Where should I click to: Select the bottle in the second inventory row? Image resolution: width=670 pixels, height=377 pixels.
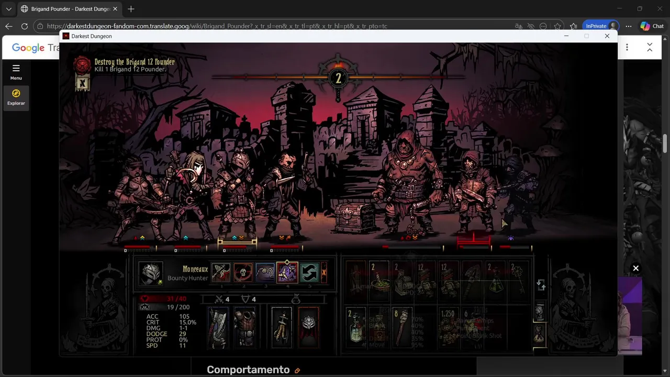click(356, 327)
